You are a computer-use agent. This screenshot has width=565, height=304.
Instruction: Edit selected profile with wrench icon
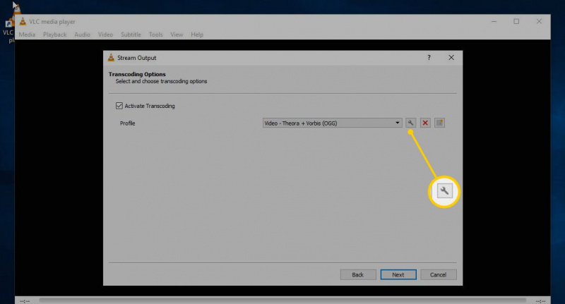410,123
